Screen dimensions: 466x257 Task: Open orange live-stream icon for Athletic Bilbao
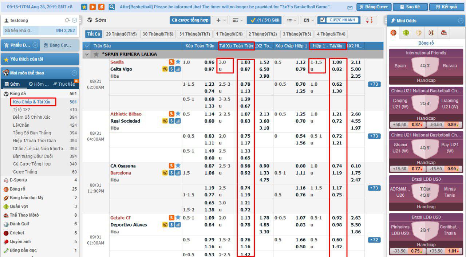click(171, 114)
